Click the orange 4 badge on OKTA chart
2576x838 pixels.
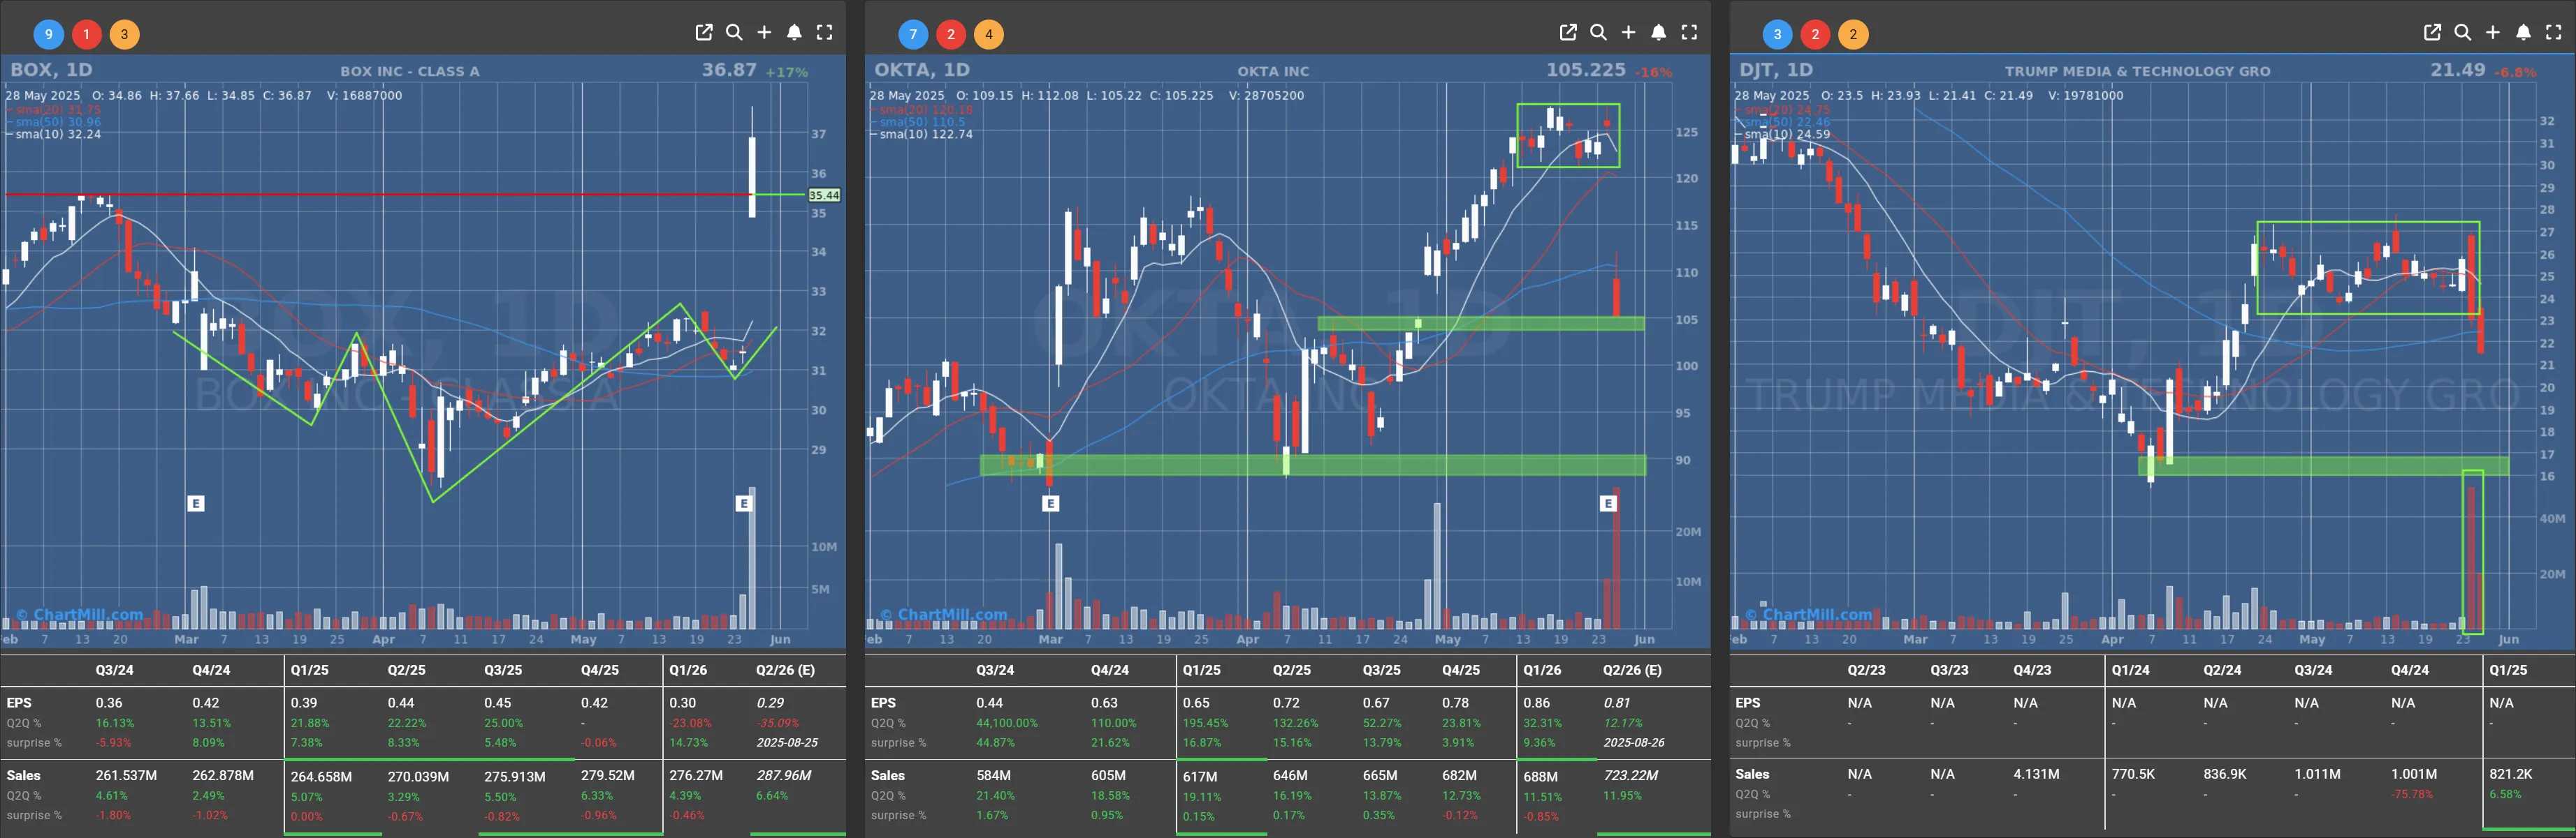pos(989,34)
